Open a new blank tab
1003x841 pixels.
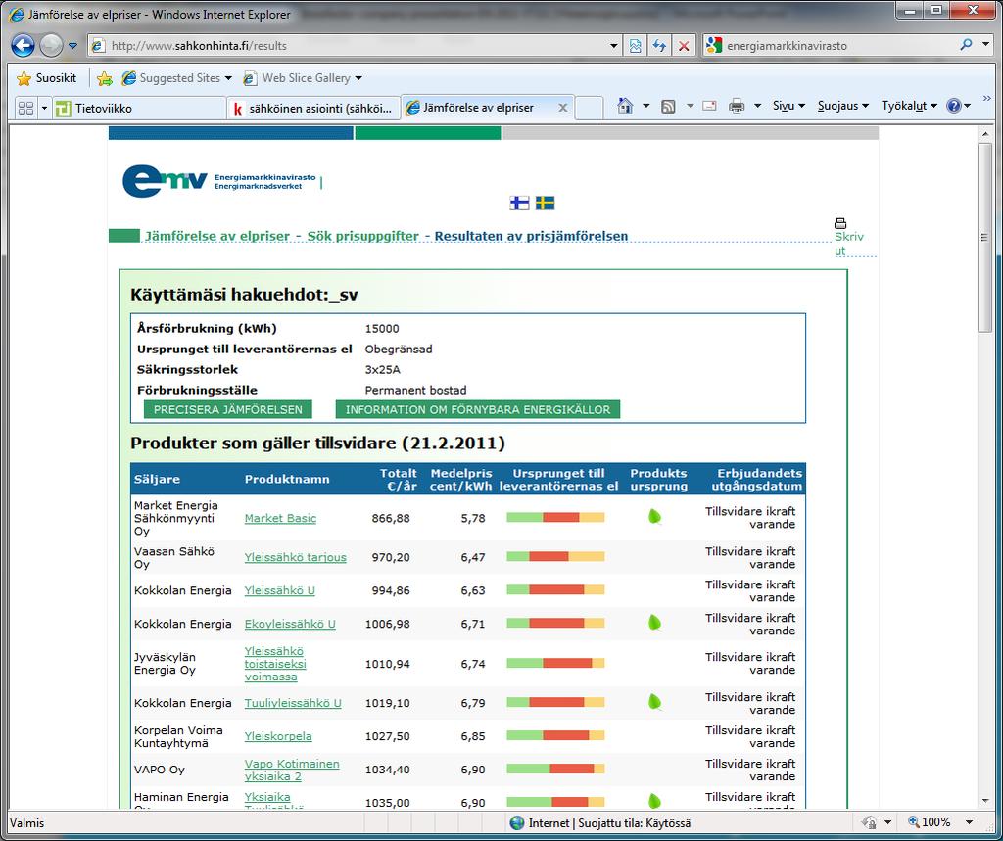(589, 108)
